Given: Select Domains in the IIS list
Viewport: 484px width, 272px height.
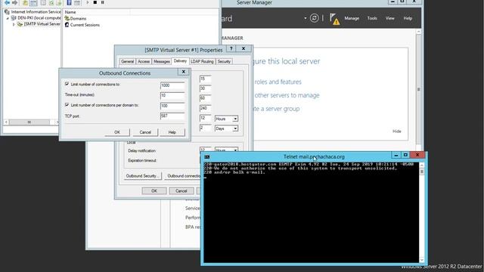Looking at the screenshot, I should click(x=78, y=18).
